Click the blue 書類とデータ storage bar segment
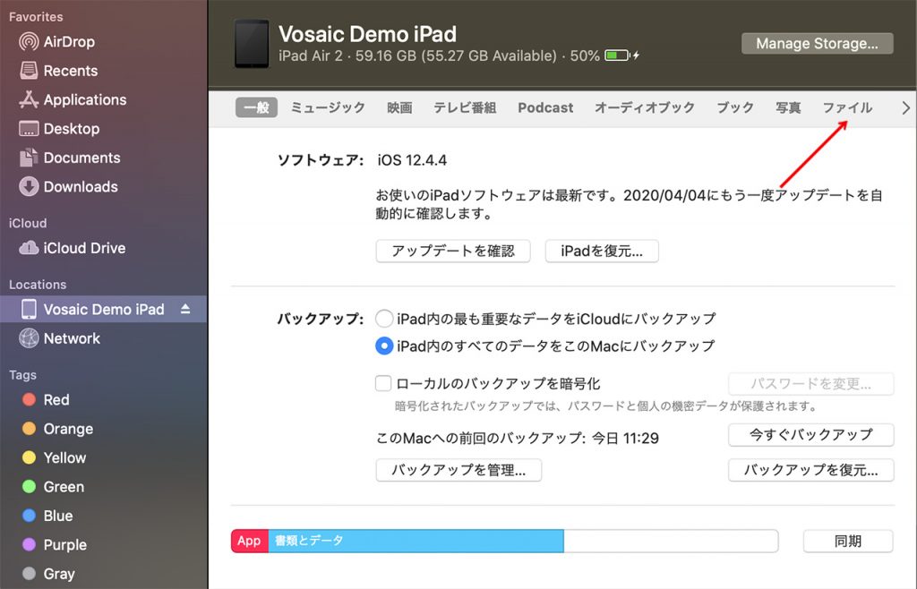Screen dimensions: 917x589 pos(416,541)
